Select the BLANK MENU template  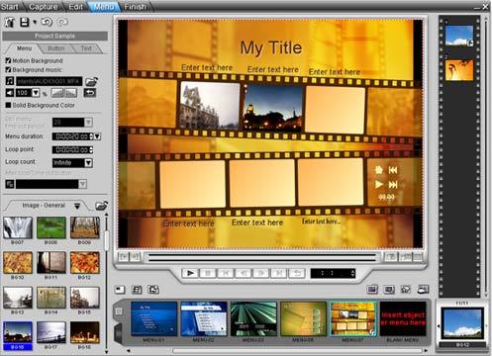tap(403, 319)
